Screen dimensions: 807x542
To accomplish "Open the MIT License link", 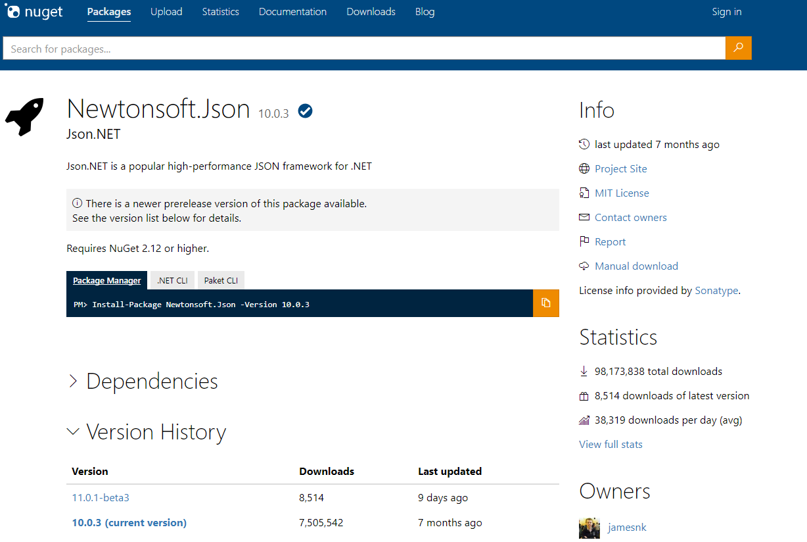I will pos(622,193).
